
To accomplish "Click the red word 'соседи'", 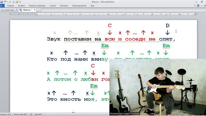I will (135, 39).
